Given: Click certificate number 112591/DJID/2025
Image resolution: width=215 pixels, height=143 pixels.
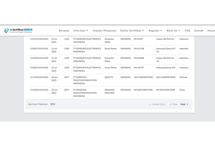Looking at the screenshot, I should [39, 39].
